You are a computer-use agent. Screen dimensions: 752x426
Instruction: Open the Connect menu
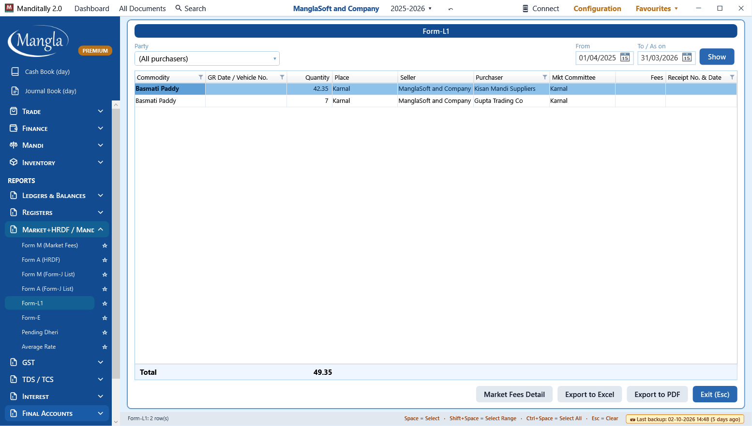point(541,9)
